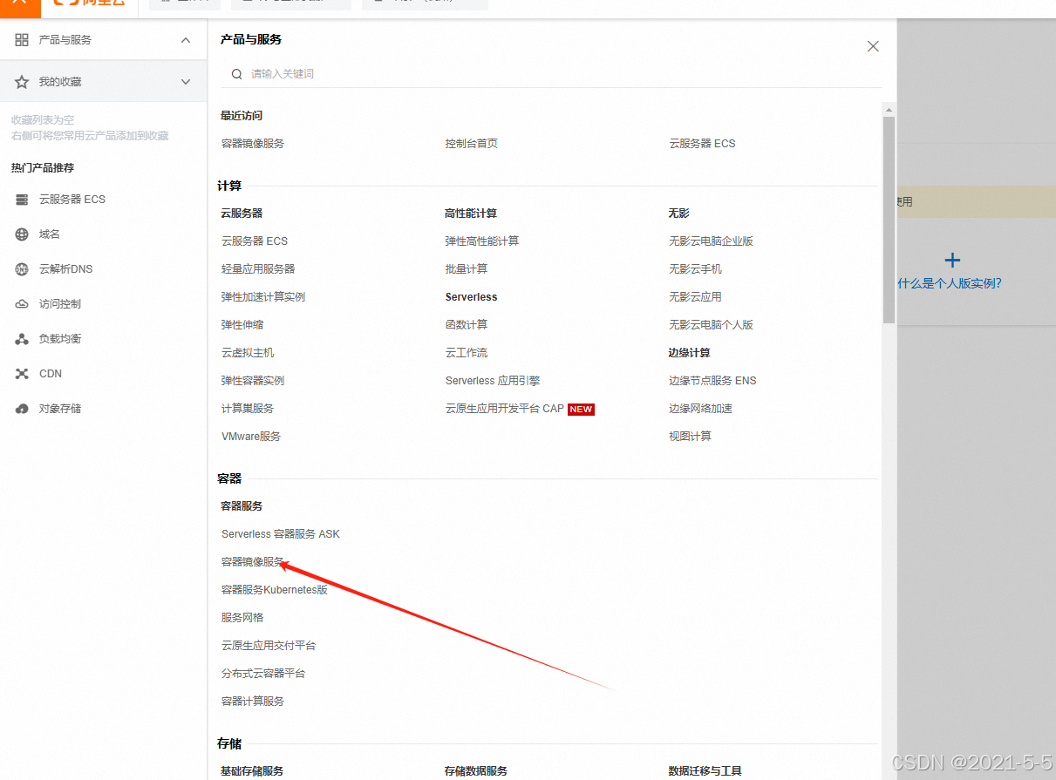Viewport: 1056px width, 780px height.
Task: Open 边缘节点服务 ENS
Action: [x=712, y=381]
